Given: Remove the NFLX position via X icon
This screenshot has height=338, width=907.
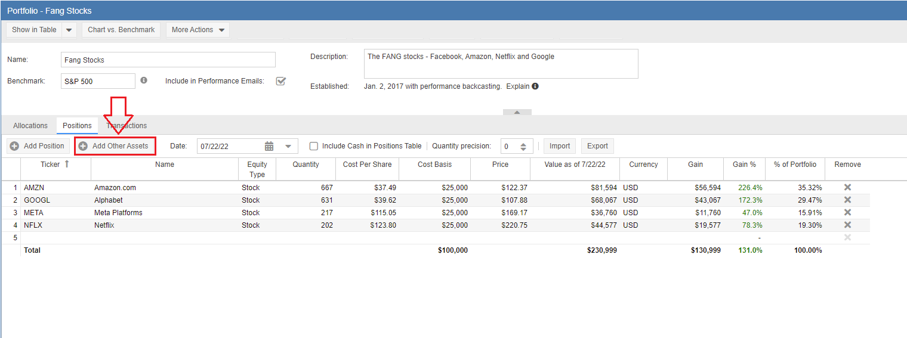Looking at the screenshot, I should pos(847,225).
